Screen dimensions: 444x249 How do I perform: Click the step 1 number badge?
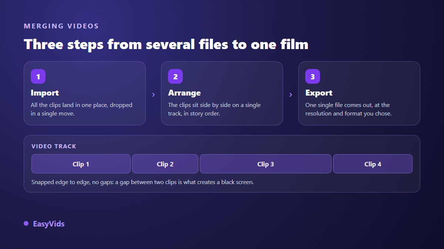tap(38, 76)
